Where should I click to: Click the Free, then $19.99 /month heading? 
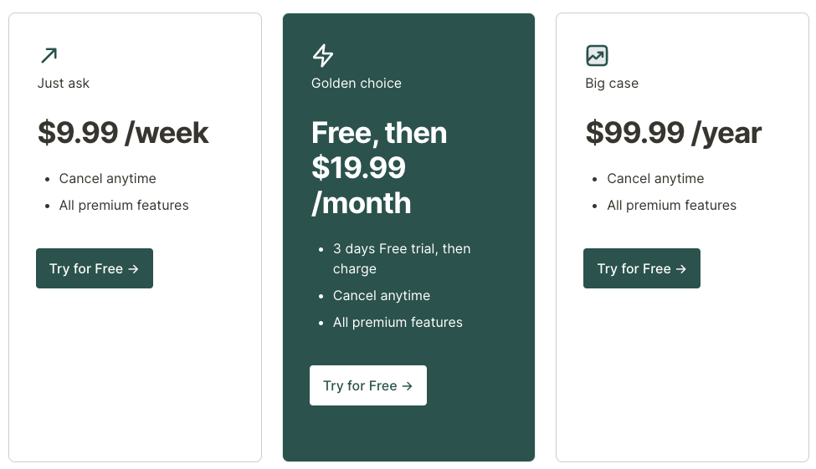pyautogui.click(x=379, y=167)
